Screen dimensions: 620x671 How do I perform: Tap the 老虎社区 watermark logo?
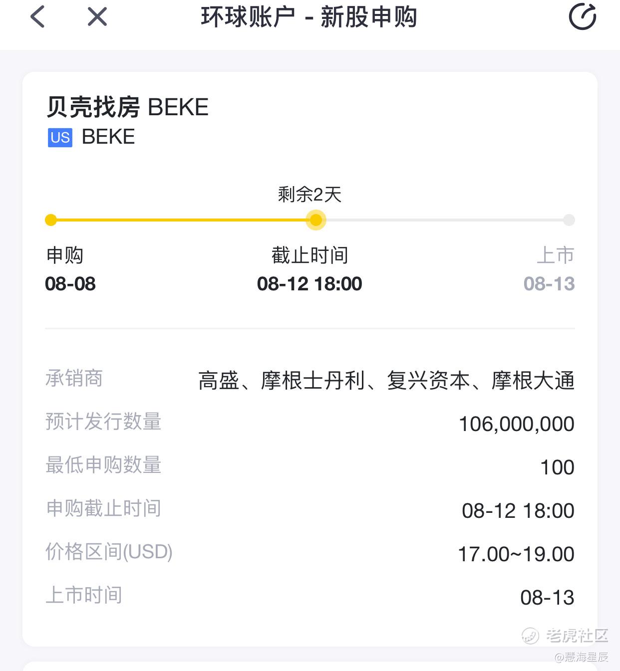[x=565, y=636]
